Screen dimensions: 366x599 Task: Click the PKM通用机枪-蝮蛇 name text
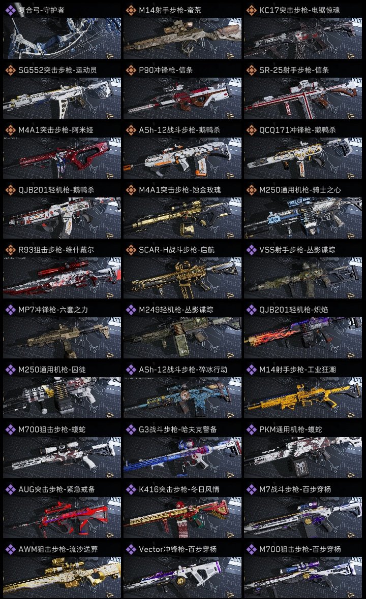click(x=290, y=429)
